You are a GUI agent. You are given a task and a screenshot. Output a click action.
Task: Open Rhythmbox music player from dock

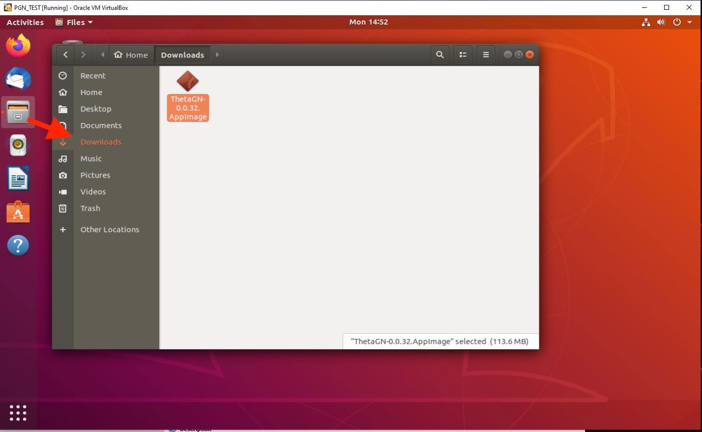[x=18, y=145]
